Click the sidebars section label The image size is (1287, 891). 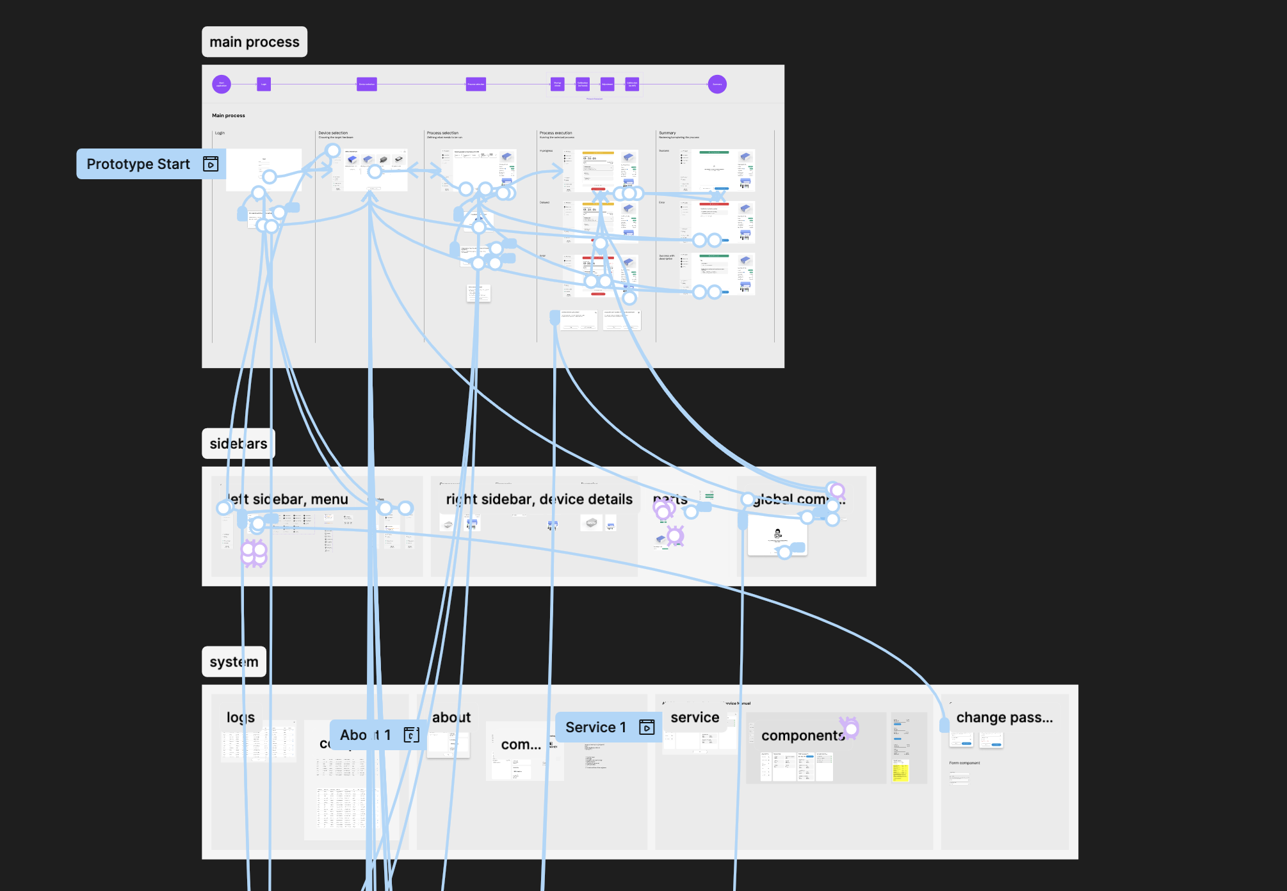tap(238, 442)
